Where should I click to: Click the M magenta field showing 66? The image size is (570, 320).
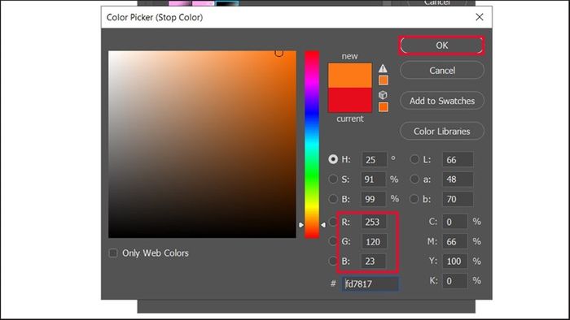[454, 241]
